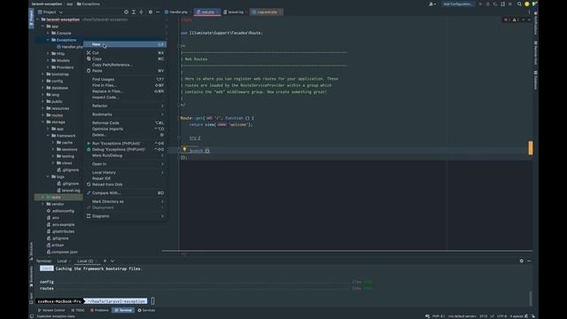Click the green Run icon in context menu
The width and height of the screenshot is (567, 319).
(89, 144)
